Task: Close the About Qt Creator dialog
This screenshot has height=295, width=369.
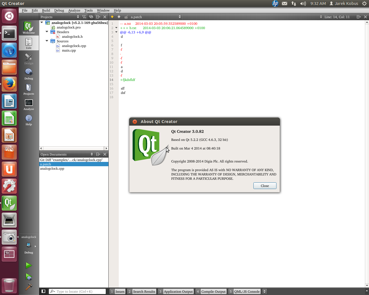Action: pyautogui.click(x=265, y=186)
